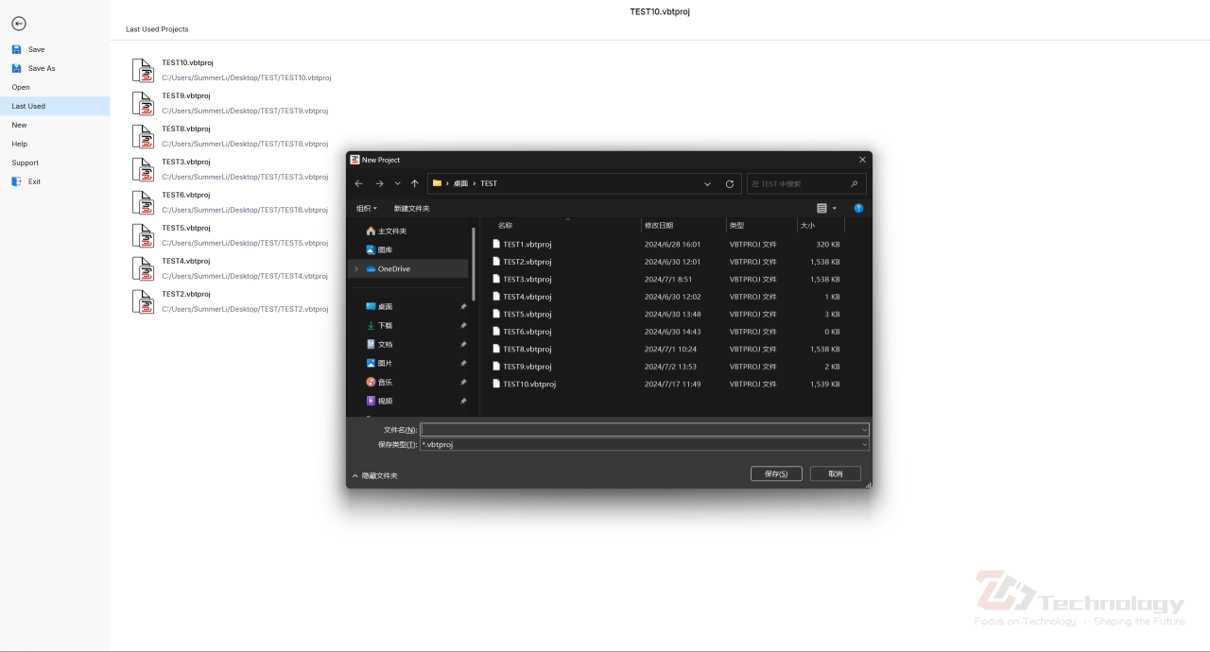Open the 文件名 filename combo box dropdown
1210x652 pixels.
click(864, 430)
